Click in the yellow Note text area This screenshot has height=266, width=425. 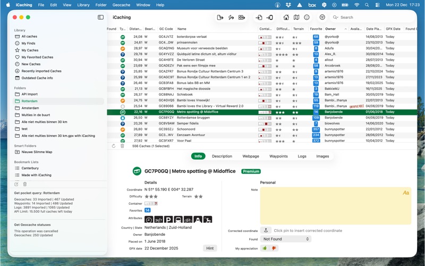[336, 206]
